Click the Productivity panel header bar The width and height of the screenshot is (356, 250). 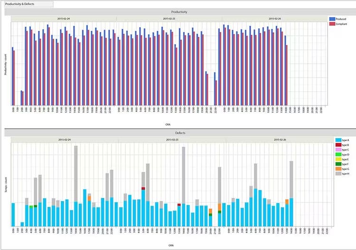(180, 12)
